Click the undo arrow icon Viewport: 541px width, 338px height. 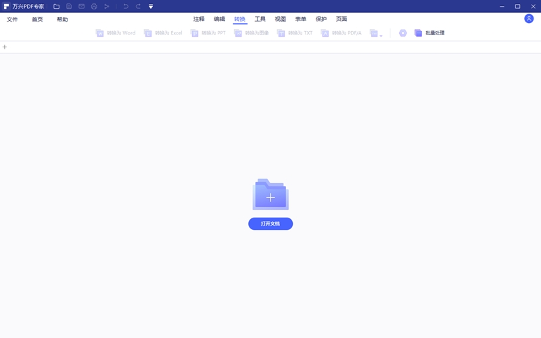[x=126, y=7]
